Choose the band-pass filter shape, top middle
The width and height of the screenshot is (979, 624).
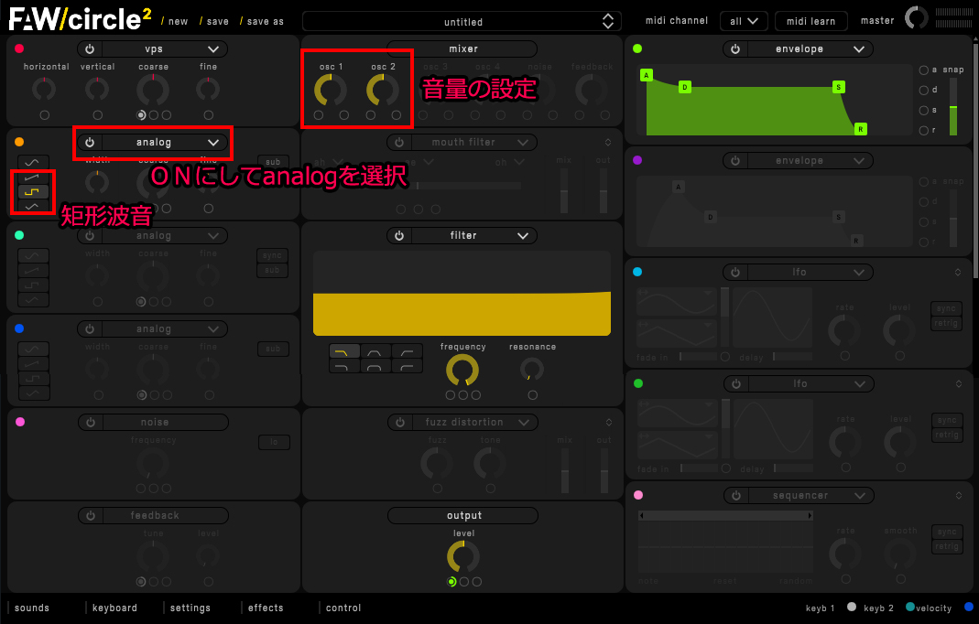[x=375, y=352]
